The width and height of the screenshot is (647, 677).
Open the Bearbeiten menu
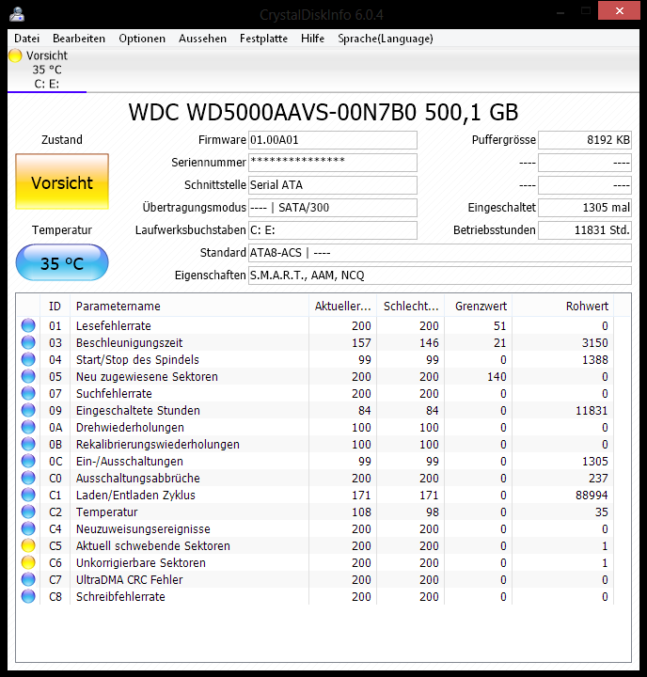[x=79, y=39]
